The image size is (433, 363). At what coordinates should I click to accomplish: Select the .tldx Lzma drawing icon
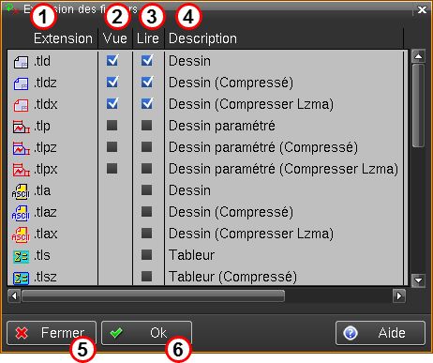[x=21, y=105]
